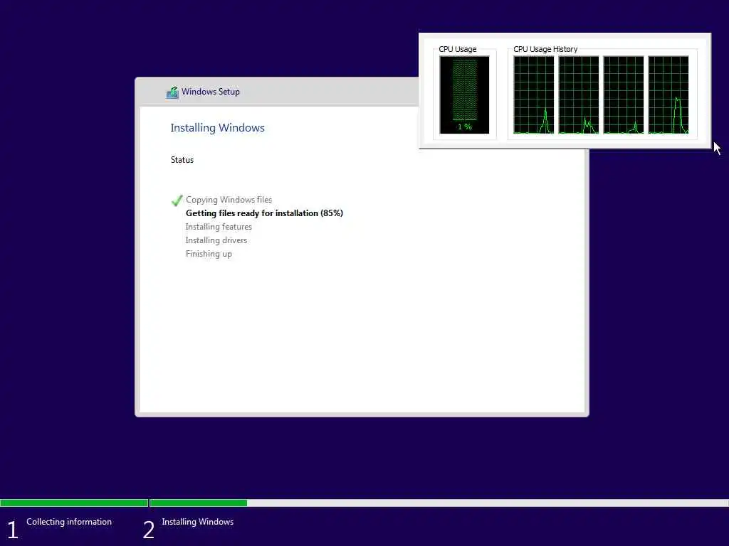
Task: Click the stage number 1 at bottom
Action: (x=13, y=530)
